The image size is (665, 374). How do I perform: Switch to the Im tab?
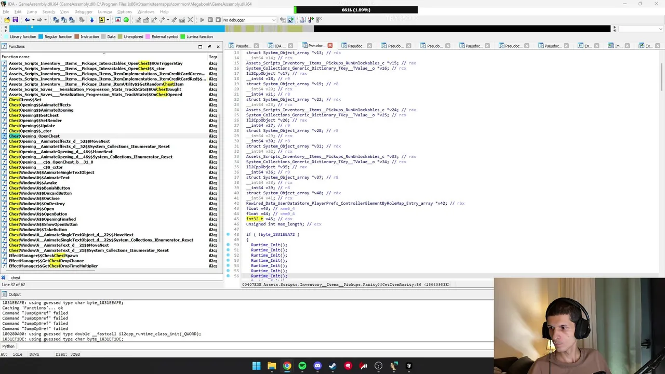pos(618,46)
